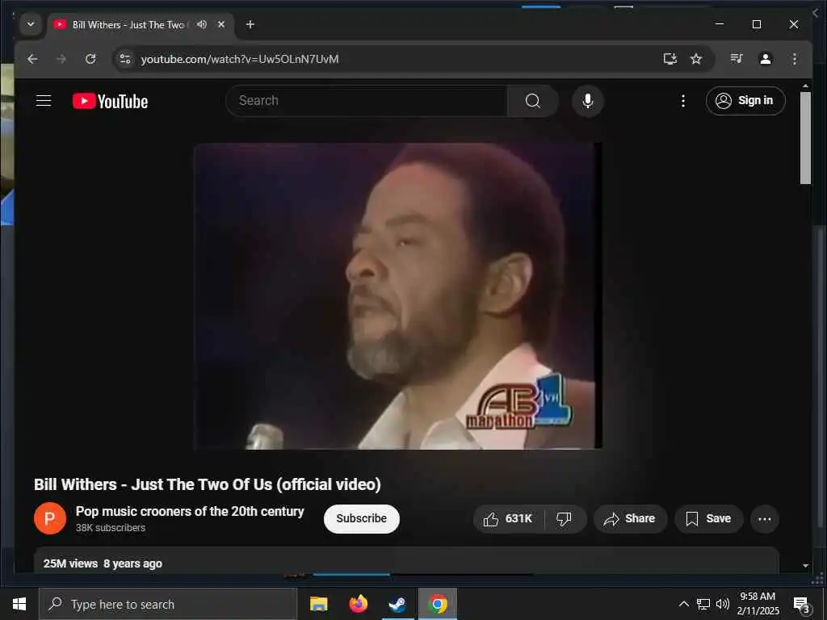The height and width of the screenshot is (620, 827).
Task: Open File Explorer from the taskbar
Action: [x=318, y=604]
